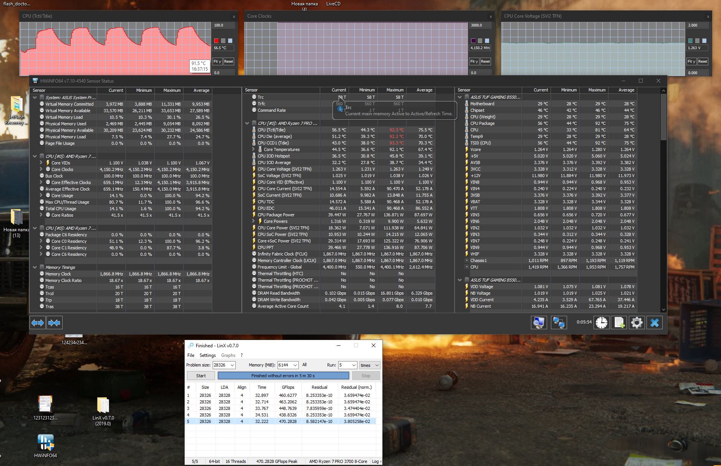Select LinX result row with 470.2828 GFlops

[x=281, y=421]
